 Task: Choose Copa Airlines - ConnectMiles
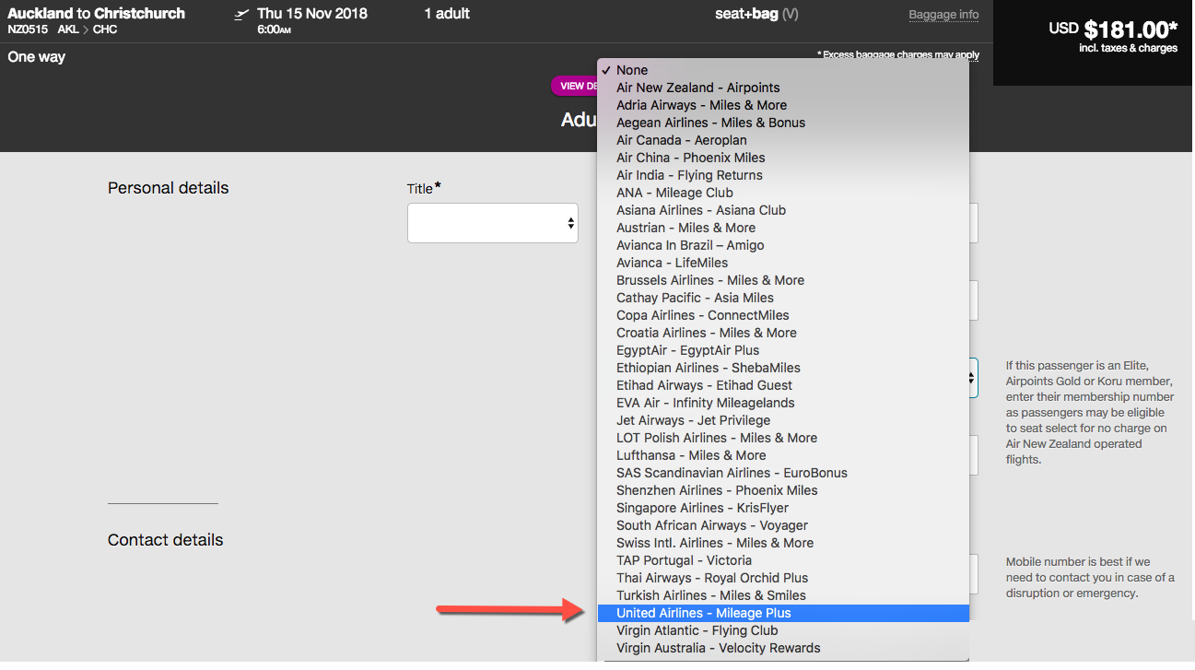tap(783, 315)
